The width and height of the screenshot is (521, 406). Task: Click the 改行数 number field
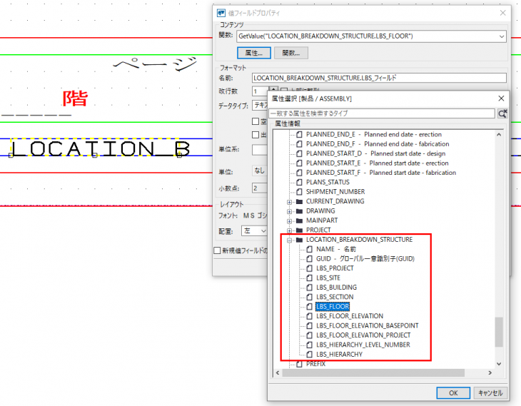point(260,91)
